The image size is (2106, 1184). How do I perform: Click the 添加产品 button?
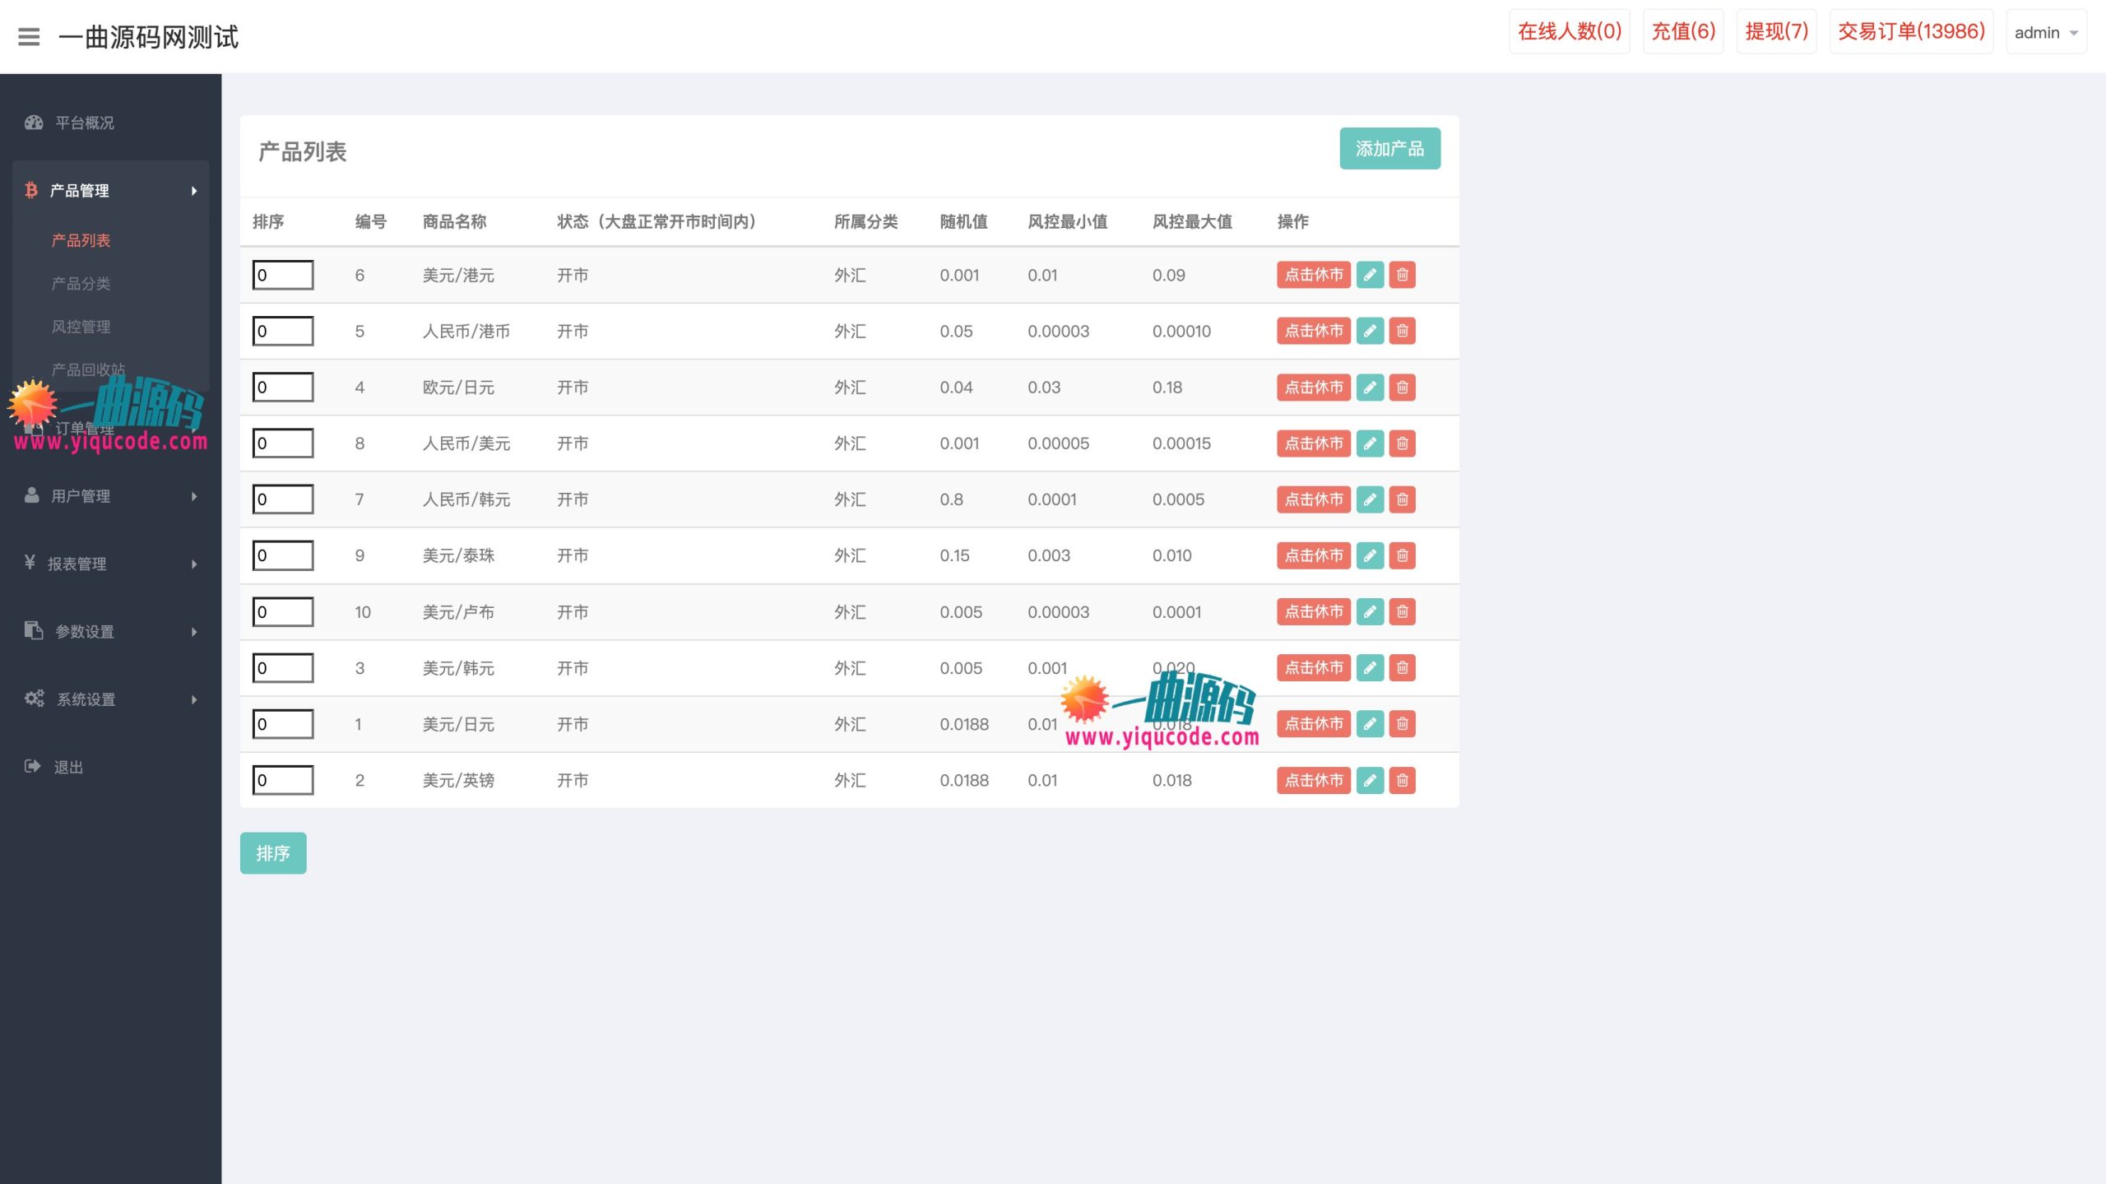pos(1389,149)
